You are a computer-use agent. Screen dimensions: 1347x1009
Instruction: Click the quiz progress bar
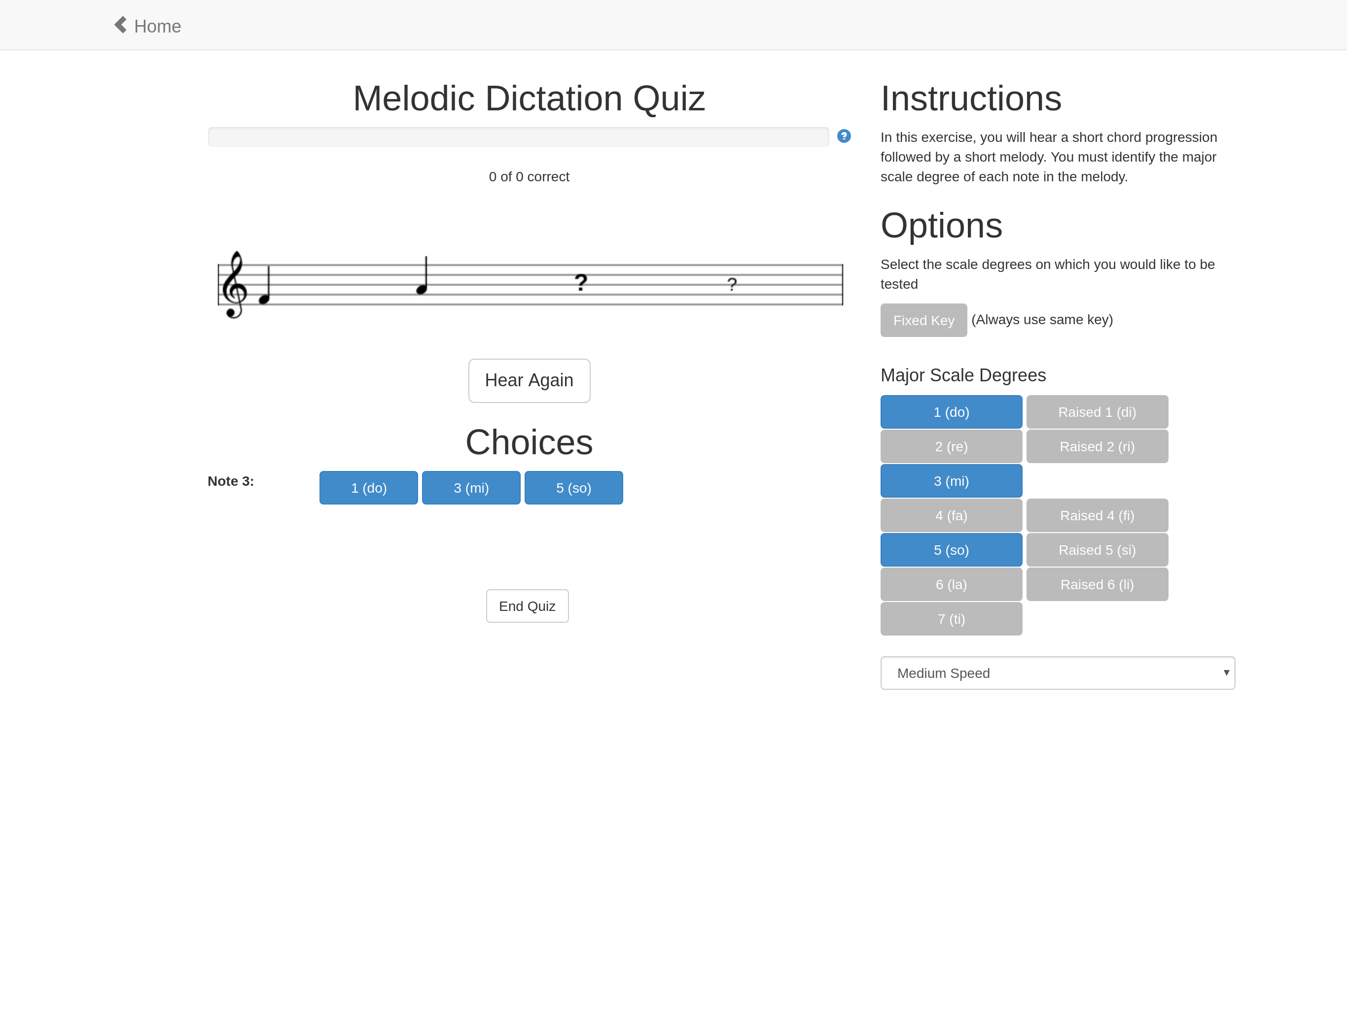(518, 137)
